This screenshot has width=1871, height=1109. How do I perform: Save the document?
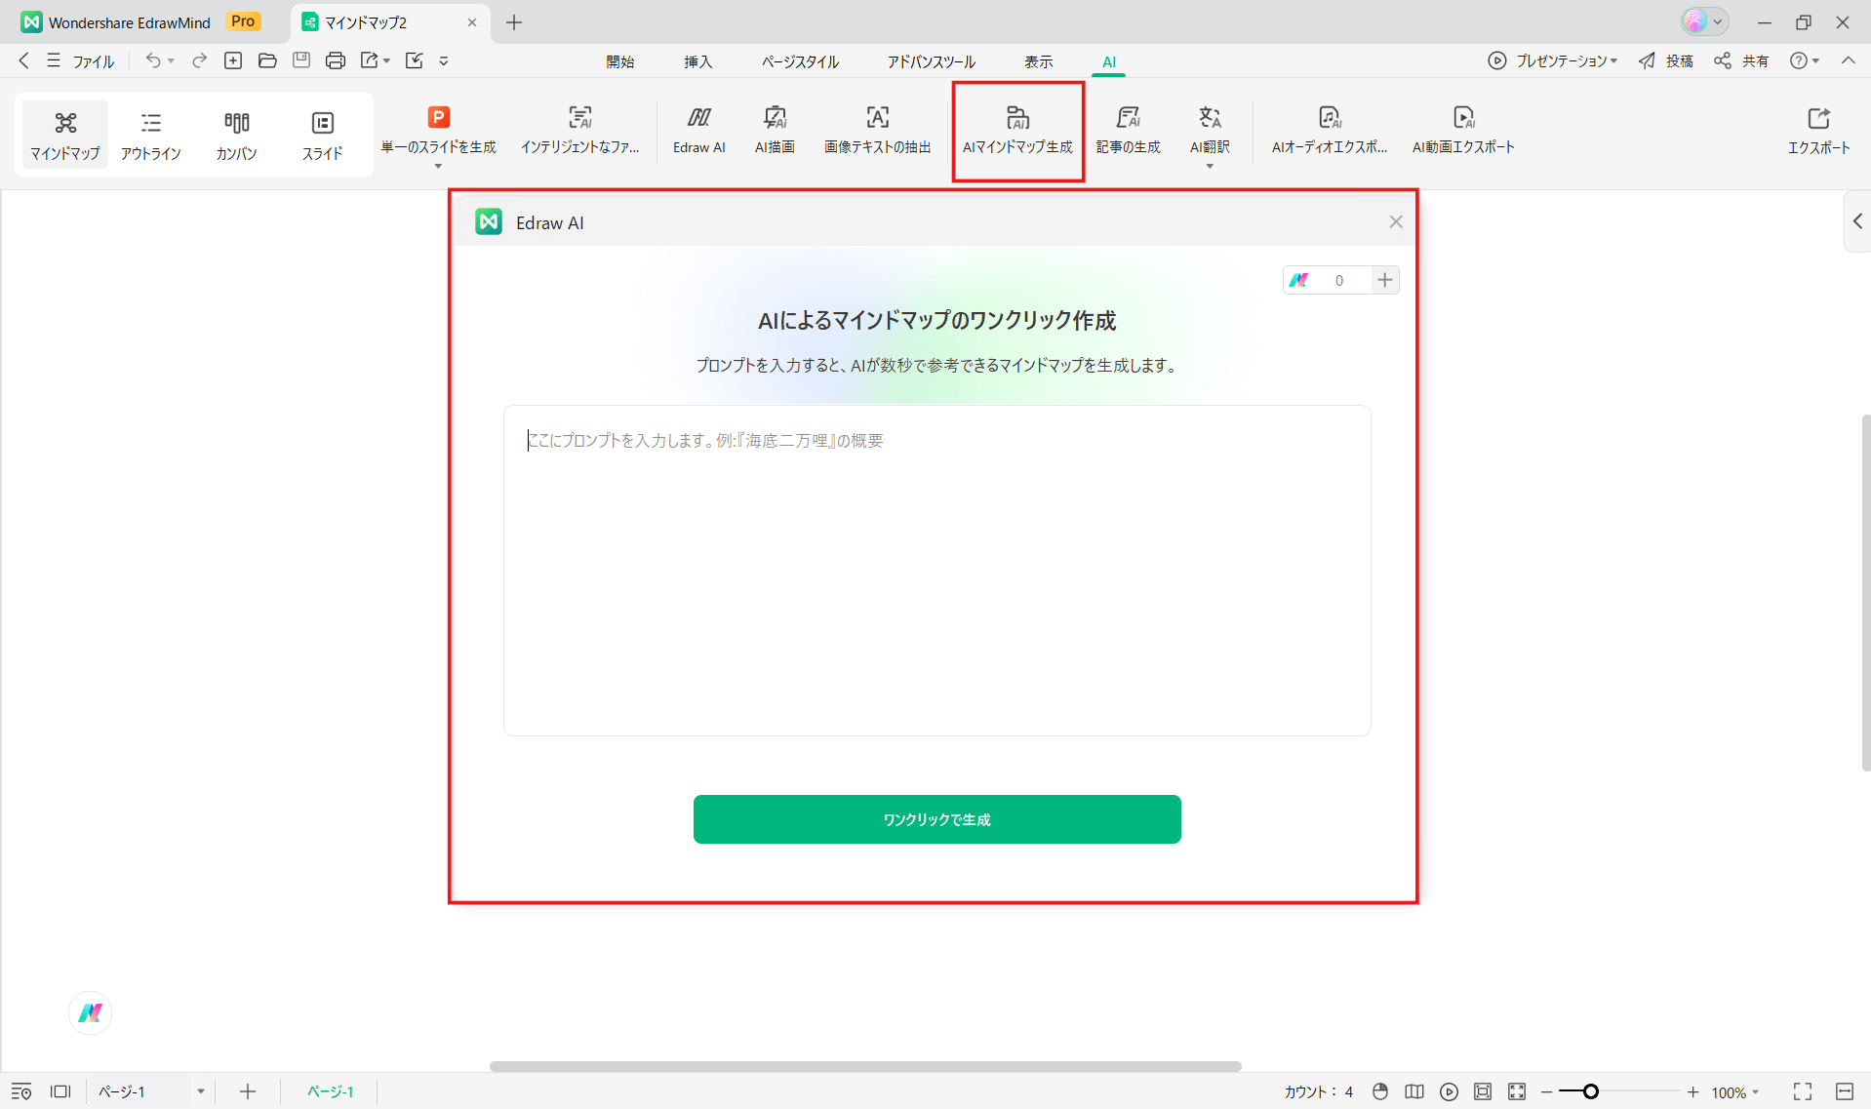(x=301, y=60)
